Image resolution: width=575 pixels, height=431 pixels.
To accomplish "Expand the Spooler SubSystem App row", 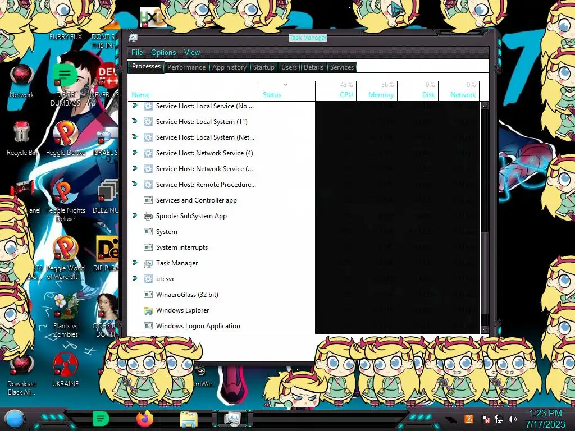I will coord(135,215).
